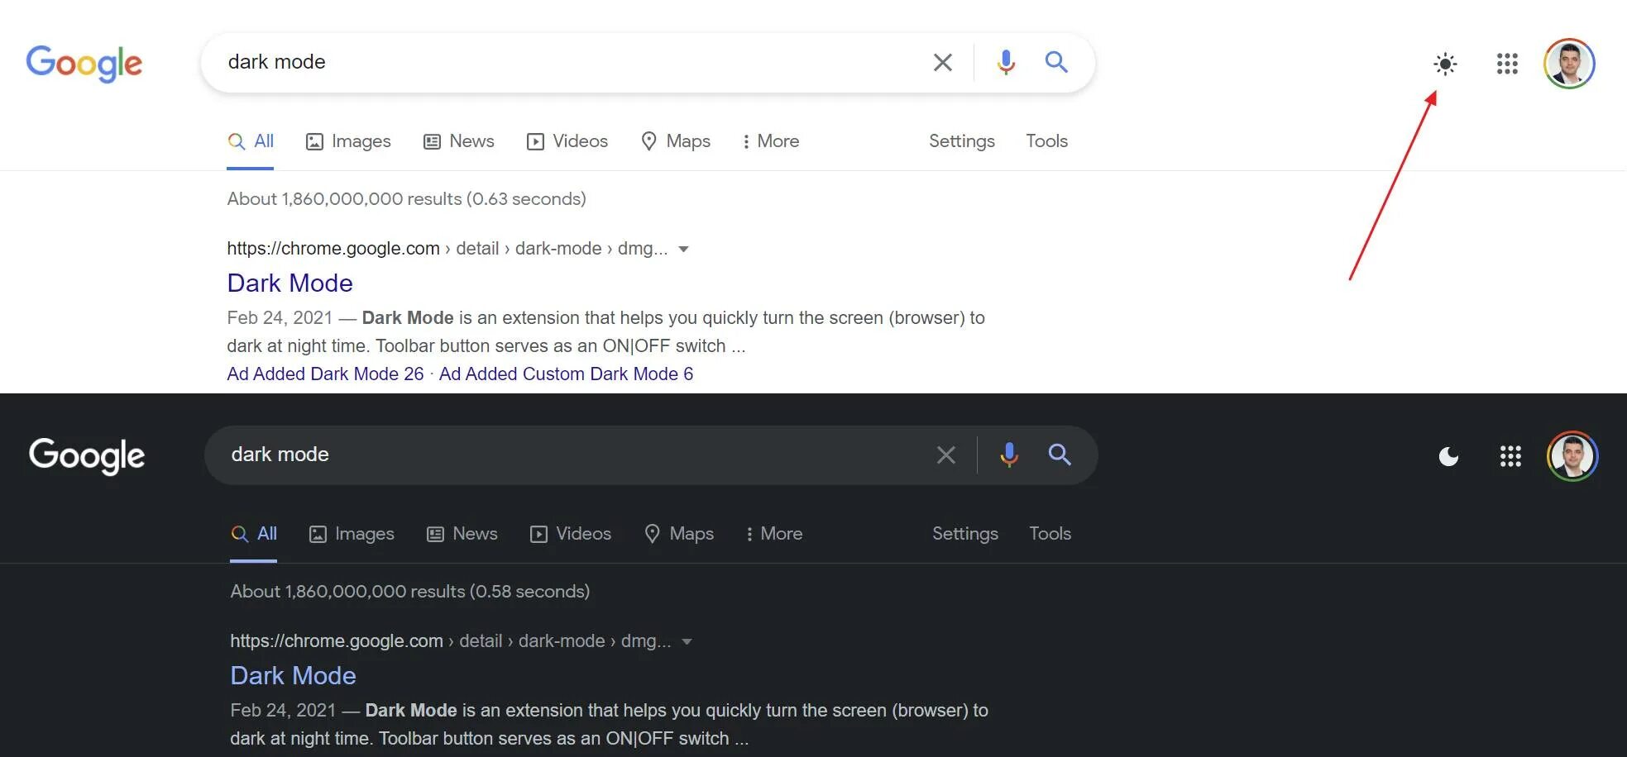Open Google apps grid in dark header
This screenshot has height=757, width=1627.
point(1510,456)
